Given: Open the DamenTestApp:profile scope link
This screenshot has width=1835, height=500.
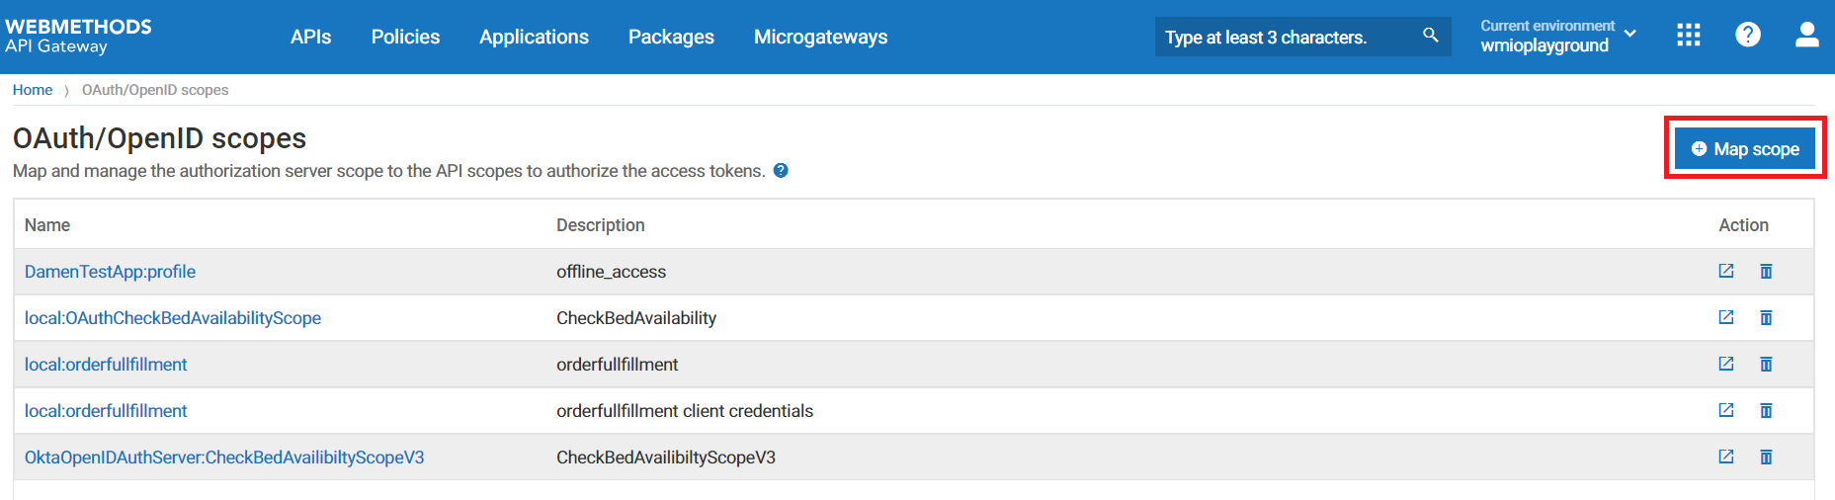Looking at the screenshot, I should (x=110, y=272).
